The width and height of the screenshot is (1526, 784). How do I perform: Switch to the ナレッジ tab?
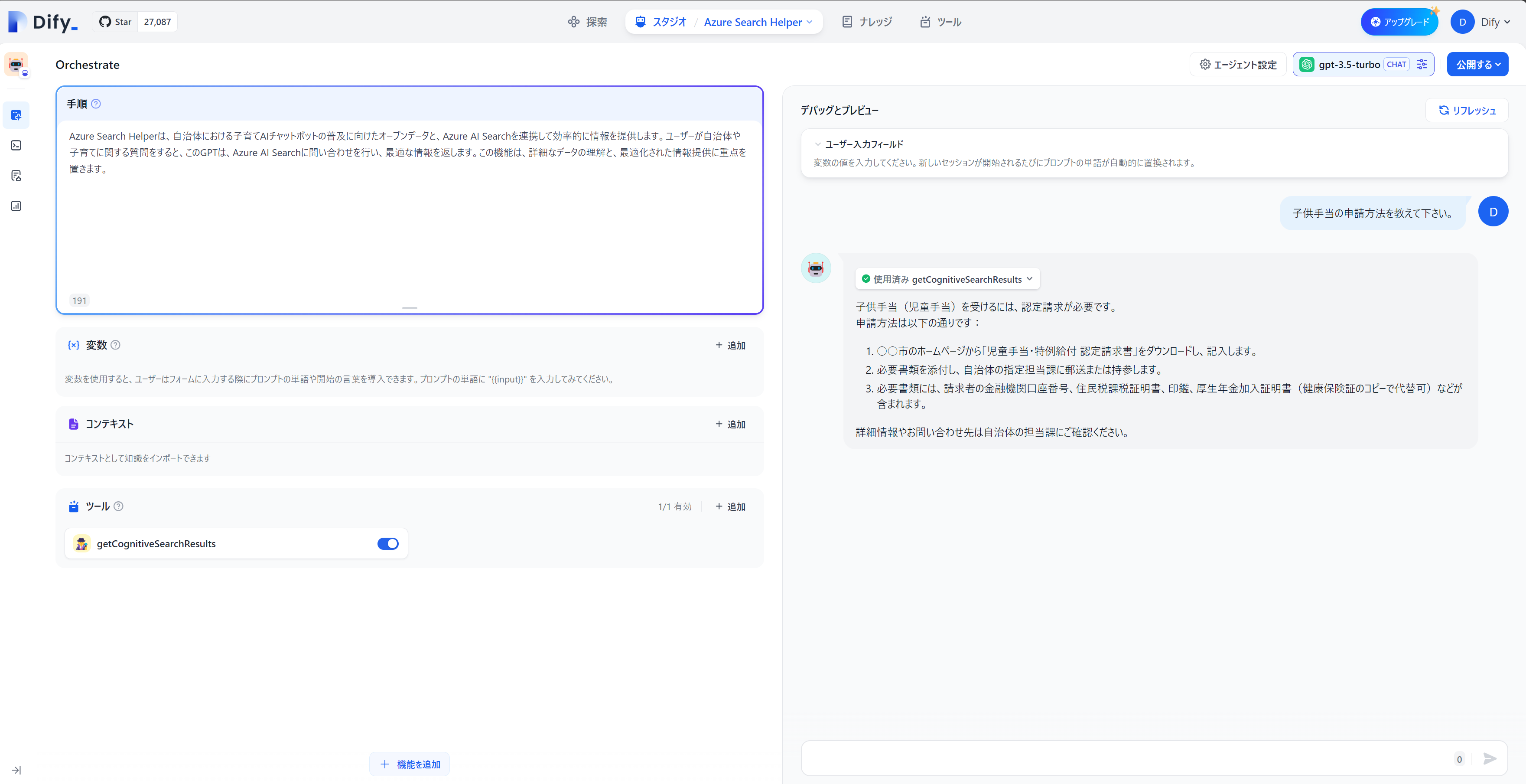pyautogui.click(x=866, y=22)
